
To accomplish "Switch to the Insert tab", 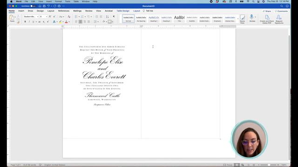I will pos(21,11).
